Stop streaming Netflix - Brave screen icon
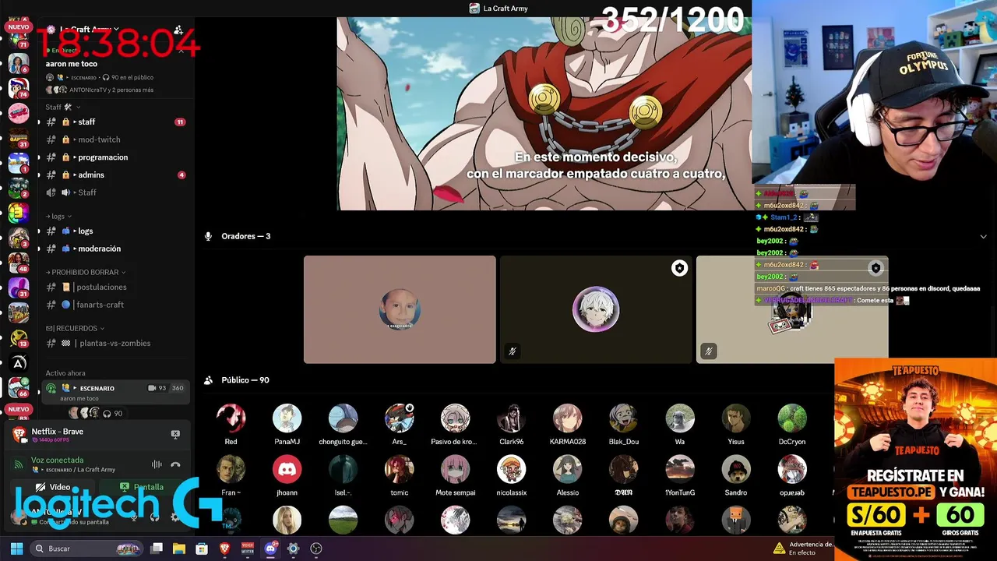Viewport: 997px width, 561px height. (175, 434)
